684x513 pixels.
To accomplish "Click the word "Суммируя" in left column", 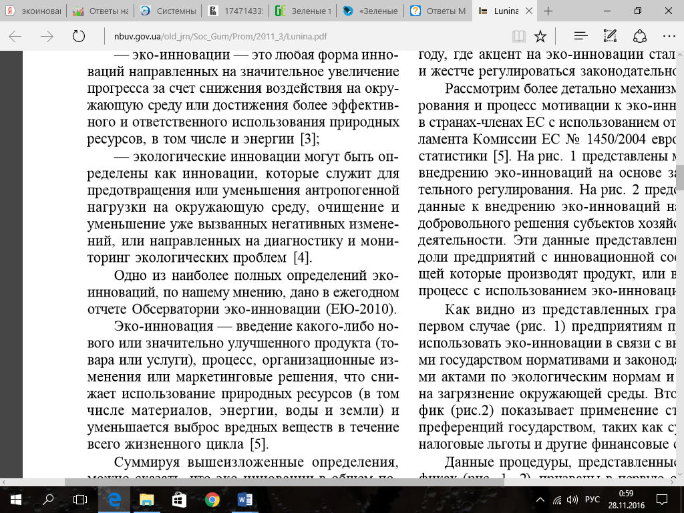I will [x=146, y=462].
